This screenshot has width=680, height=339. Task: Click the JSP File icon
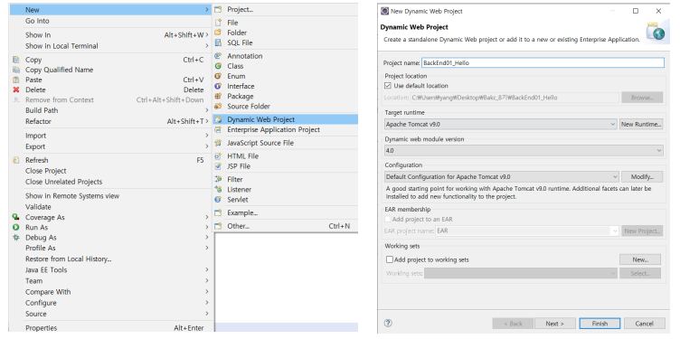(x=219, y=166)
